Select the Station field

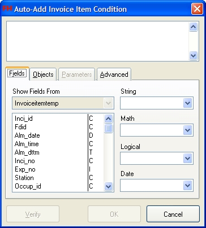(x=50, y=178)
